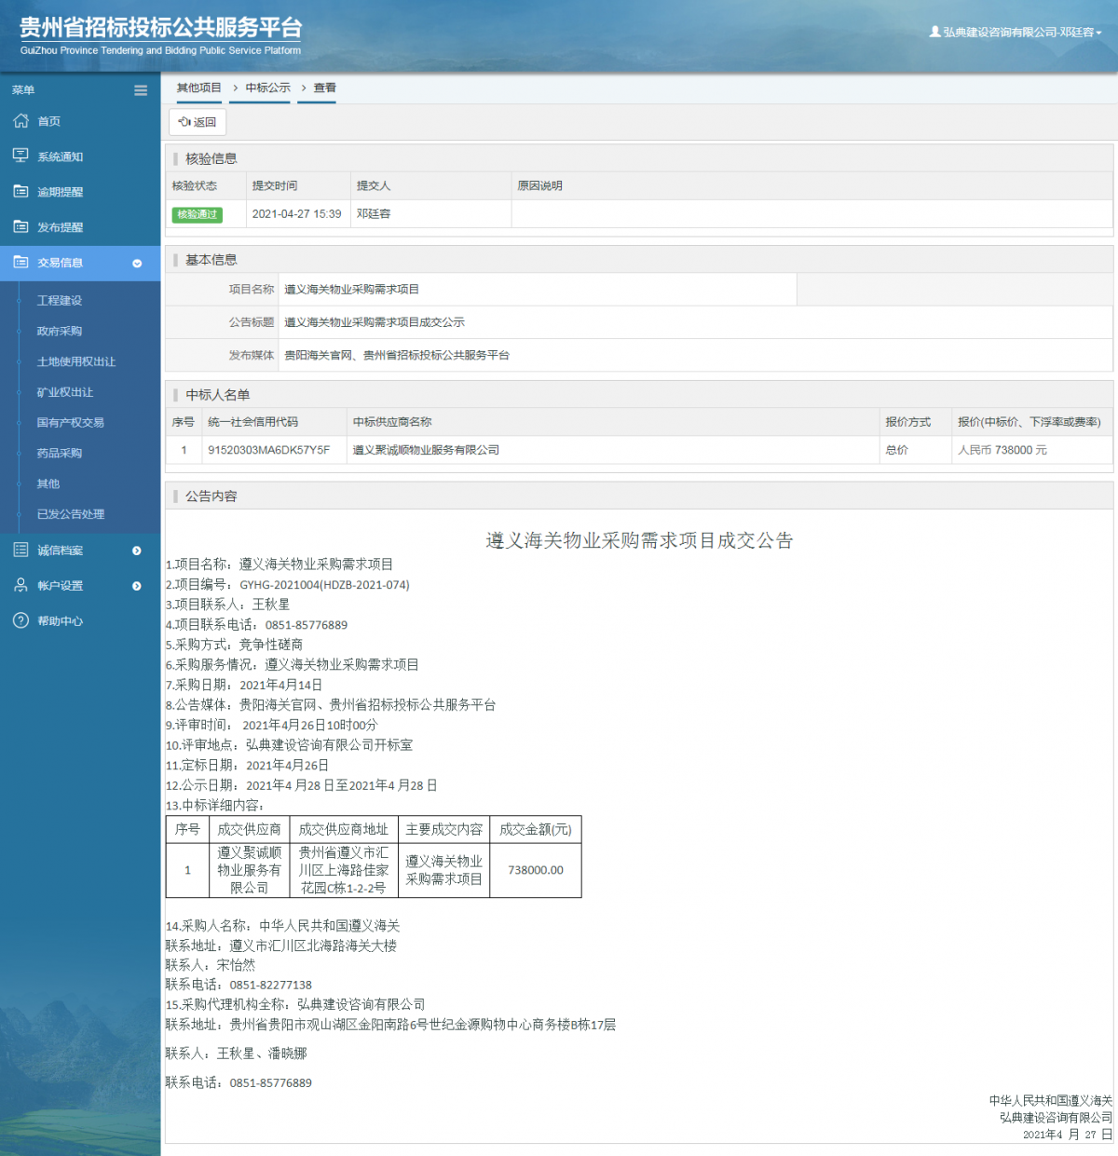Select 工程建设 submenu item
1118x1156 pixels.
[x=60, y=301]
